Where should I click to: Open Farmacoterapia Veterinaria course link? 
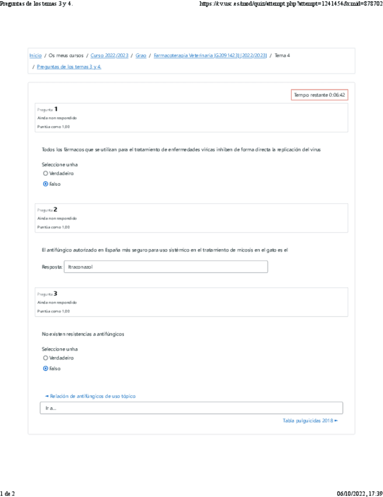tap(210, 55)
